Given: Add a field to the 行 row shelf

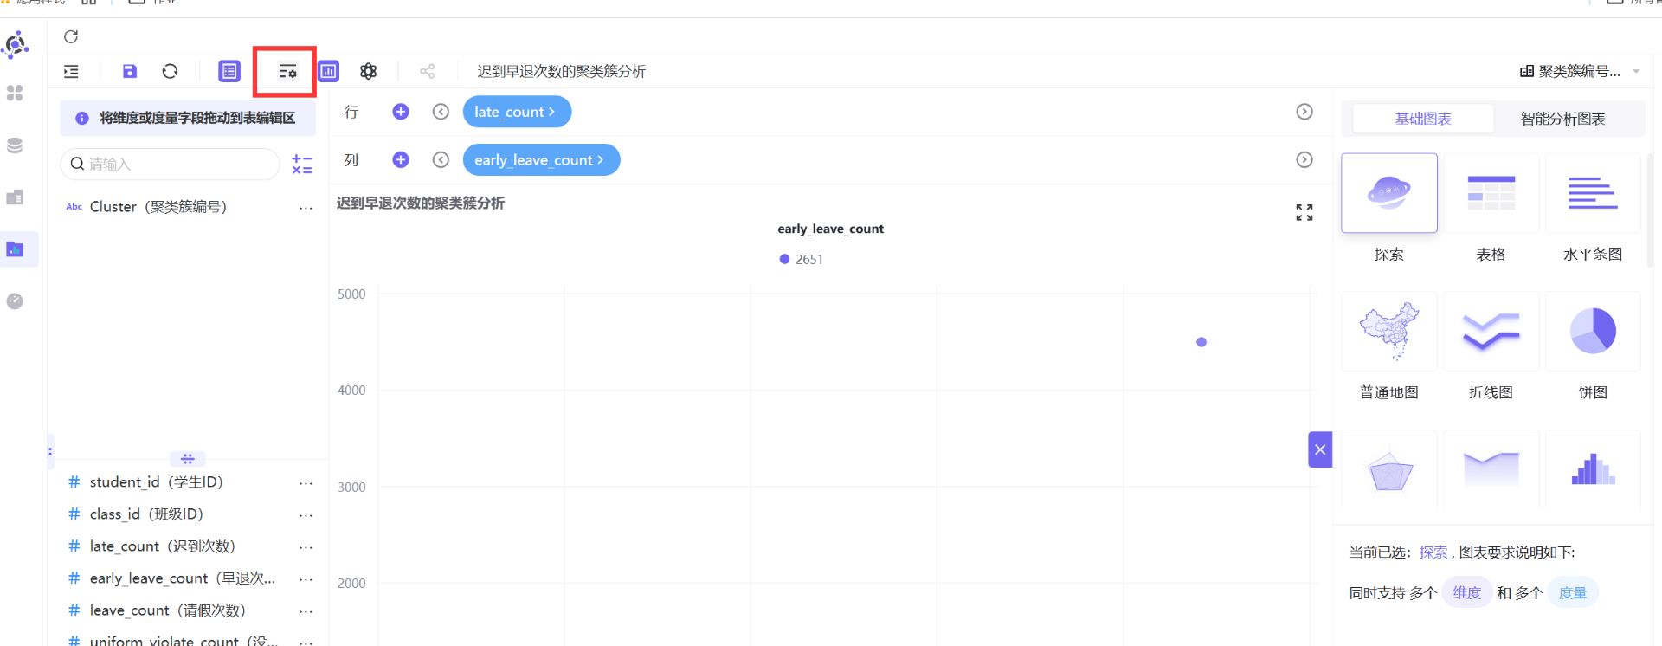Looking at the screenshot, I should tap(401, 112).
